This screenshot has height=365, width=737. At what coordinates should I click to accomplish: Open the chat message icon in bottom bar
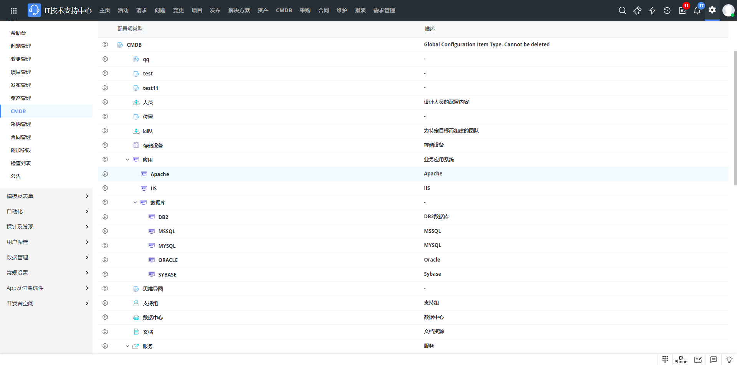pyautogui.click(x=714, y=360)
